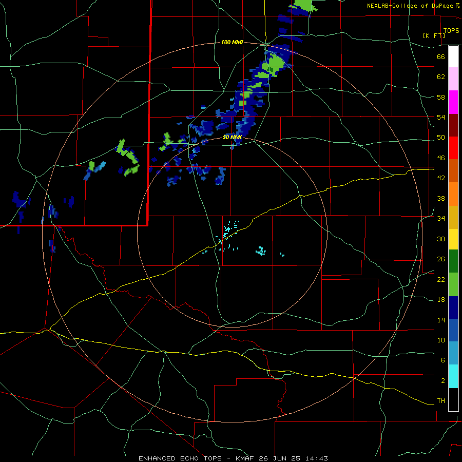The image size is (462, 462).
Task: Click the gold swatch in legend
Action: point(453,218)
